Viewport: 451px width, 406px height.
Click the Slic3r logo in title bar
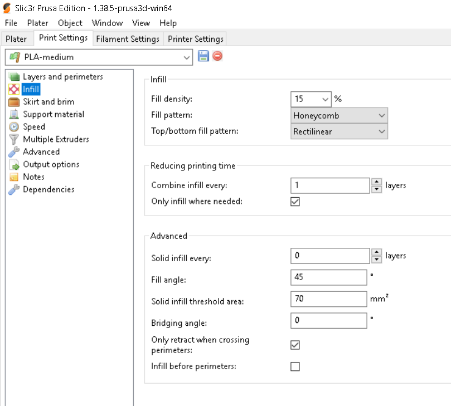7,8
